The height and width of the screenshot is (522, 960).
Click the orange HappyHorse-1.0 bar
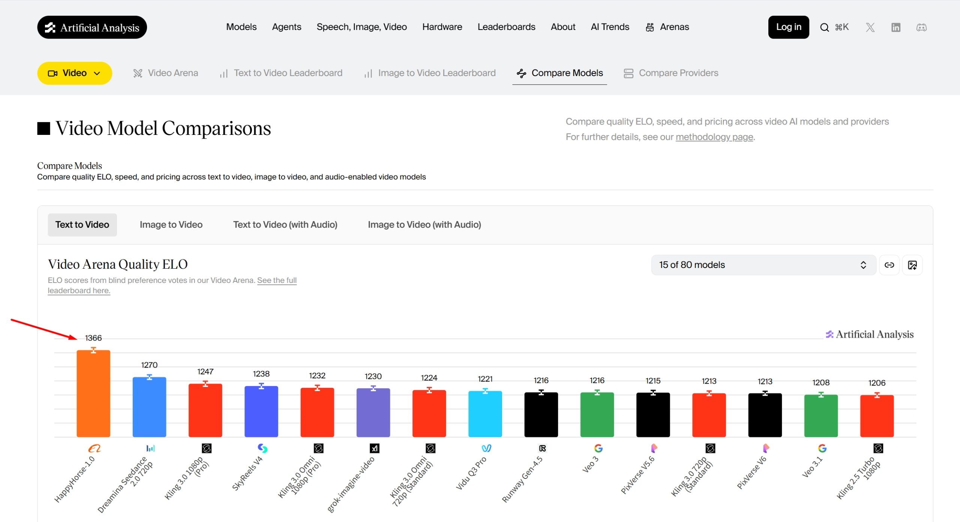point(93,393)
